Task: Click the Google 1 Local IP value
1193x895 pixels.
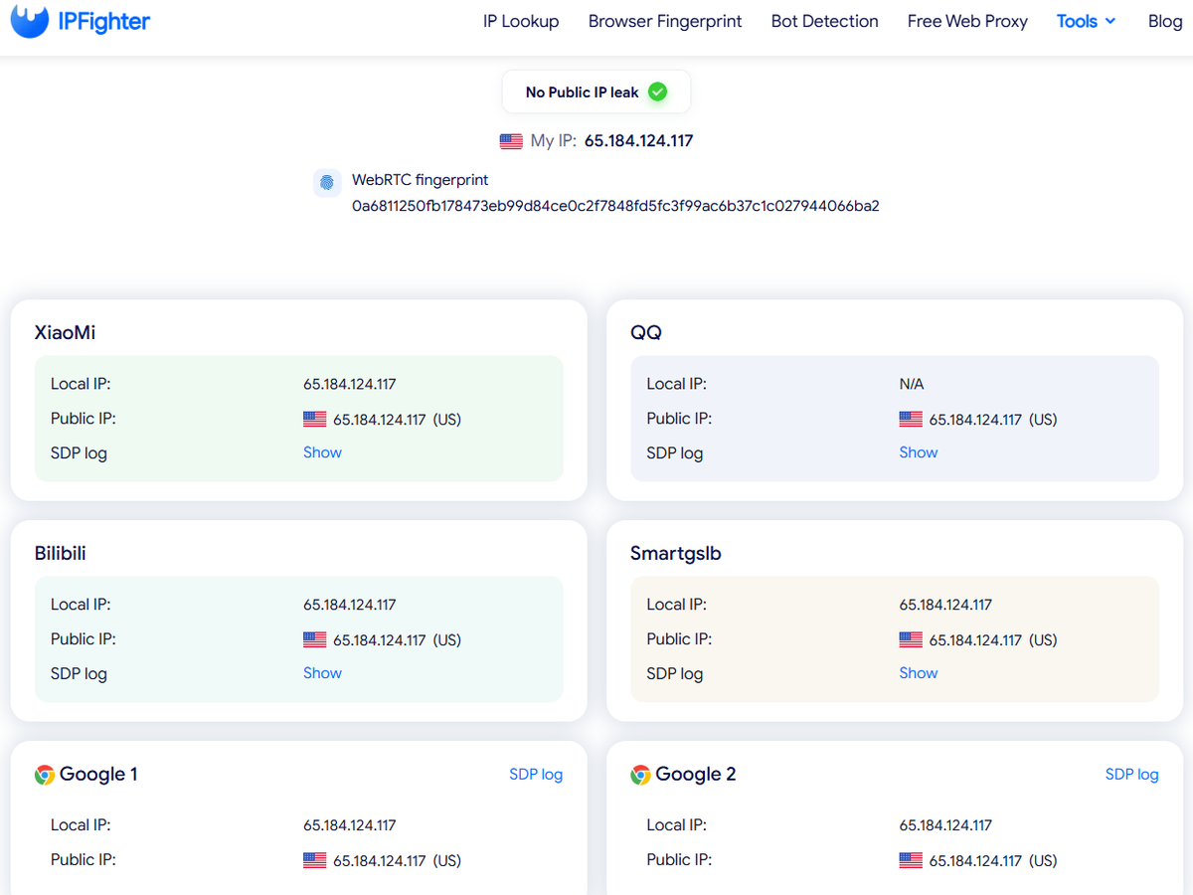Action: coord(350,825)
